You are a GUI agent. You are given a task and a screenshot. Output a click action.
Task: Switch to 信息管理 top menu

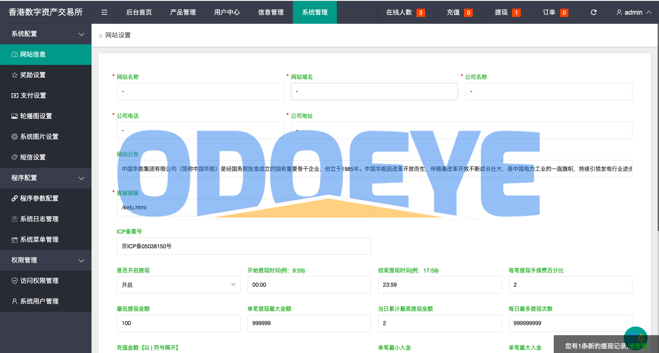(x=271, y=12)
